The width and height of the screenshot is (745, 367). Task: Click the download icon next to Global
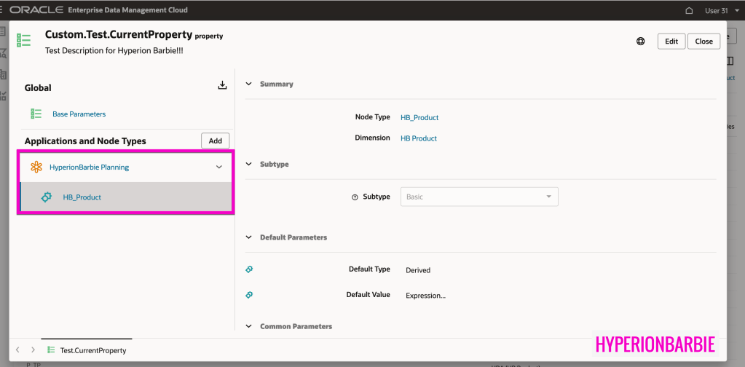point(223,86)
